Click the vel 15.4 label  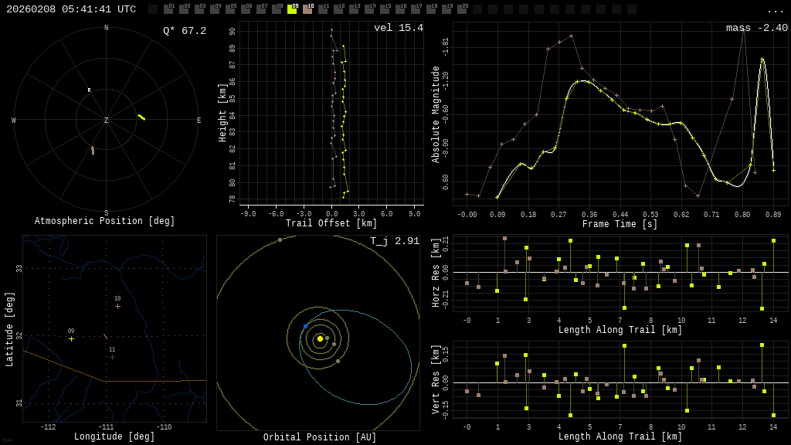coord(398,28)
